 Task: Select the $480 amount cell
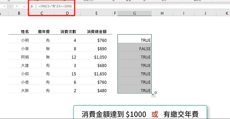tap(102, 91)
